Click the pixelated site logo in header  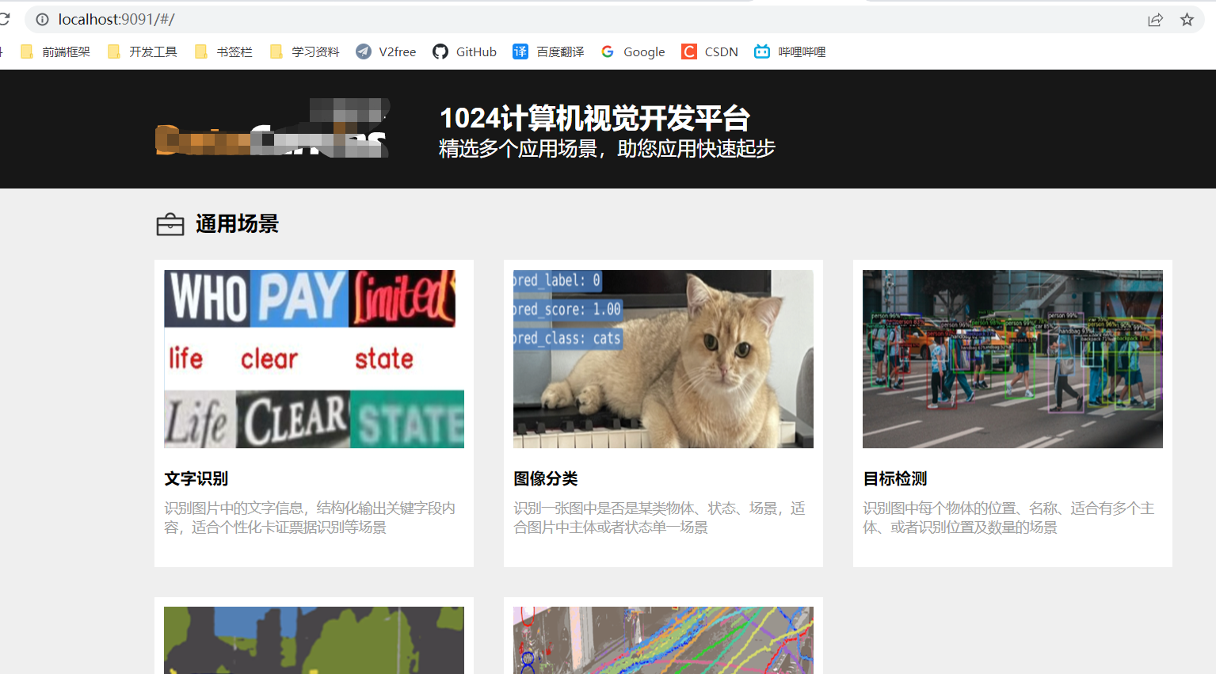(272, 128)
